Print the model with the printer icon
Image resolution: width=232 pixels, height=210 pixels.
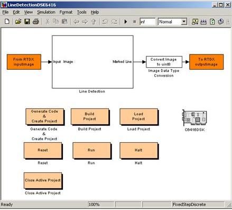(36, 22)
